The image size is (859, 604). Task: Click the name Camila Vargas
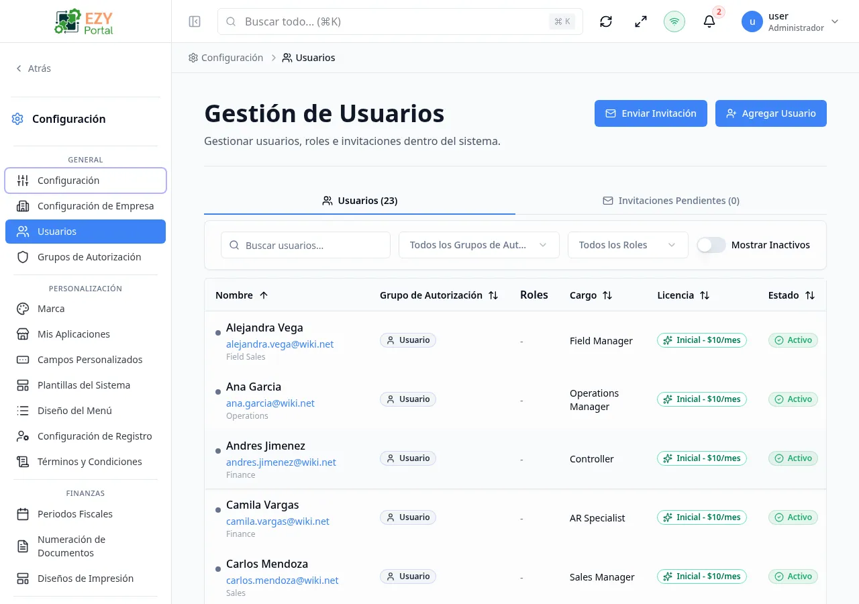coord(262,505)
